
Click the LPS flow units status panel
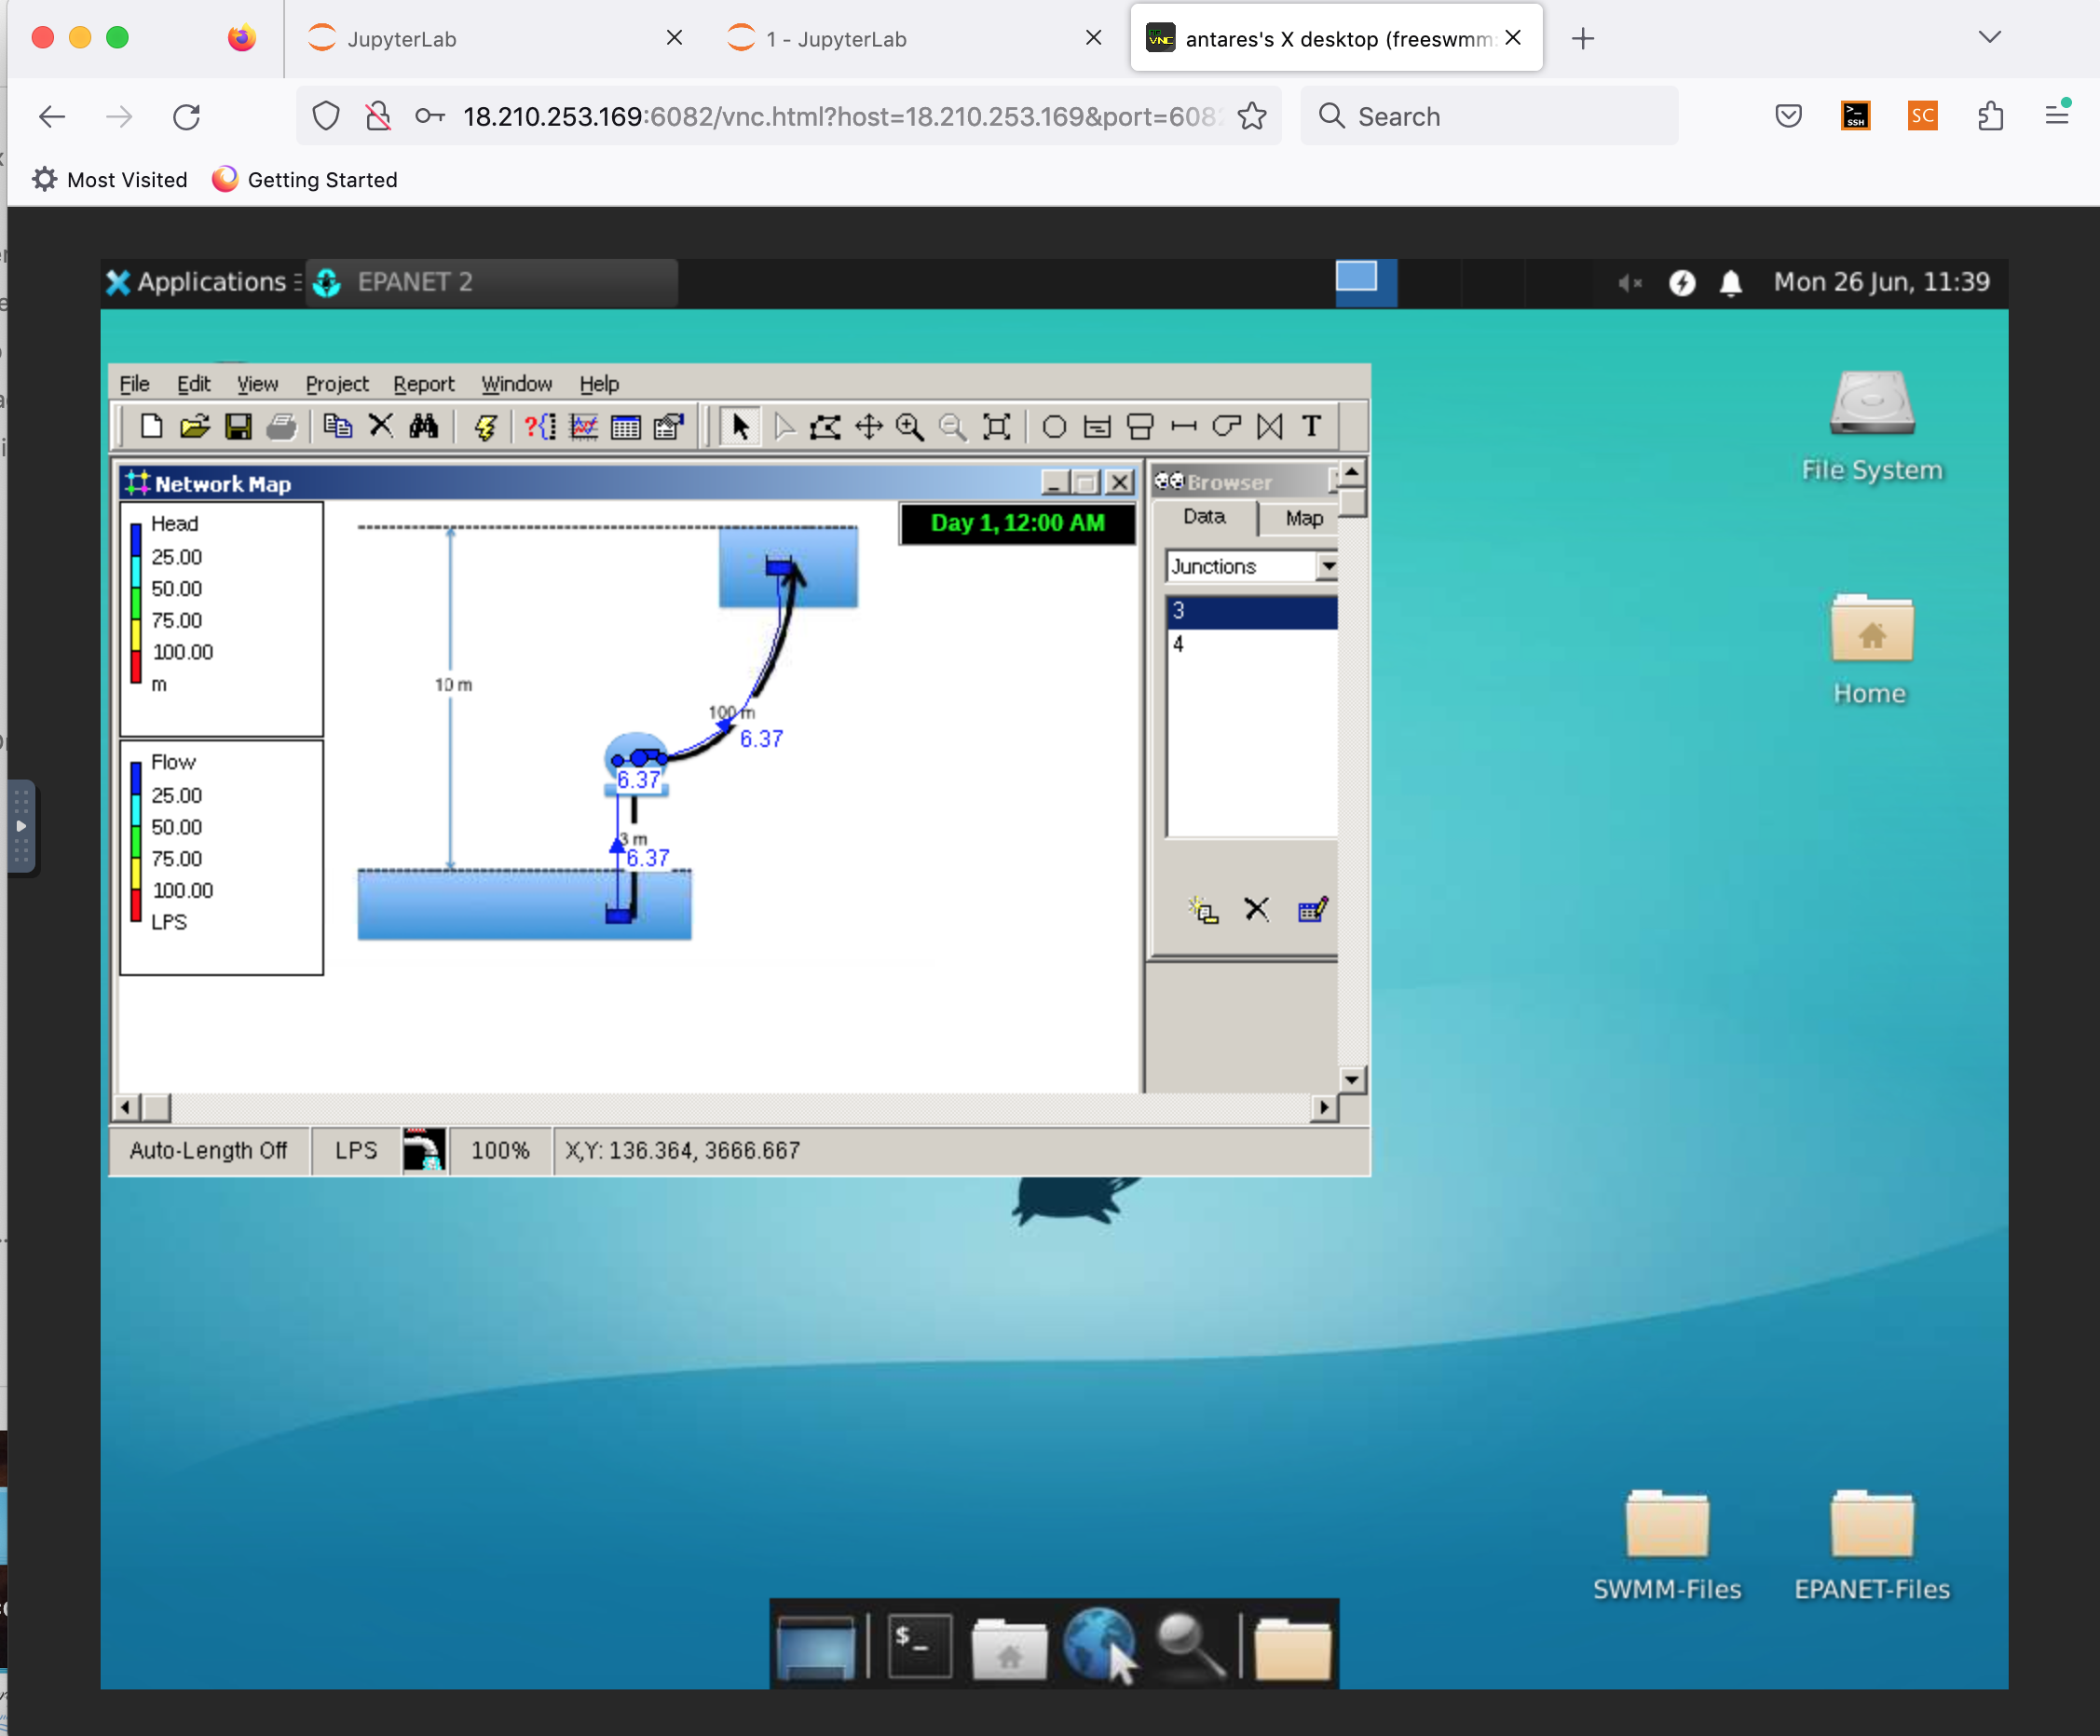[x=356, y=1150]
